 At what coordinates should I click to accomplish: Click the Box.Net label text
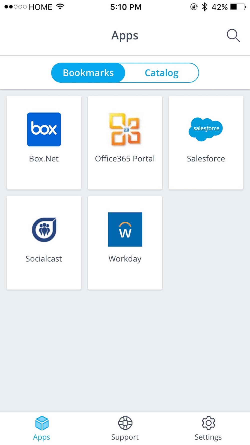coord(44,159)
